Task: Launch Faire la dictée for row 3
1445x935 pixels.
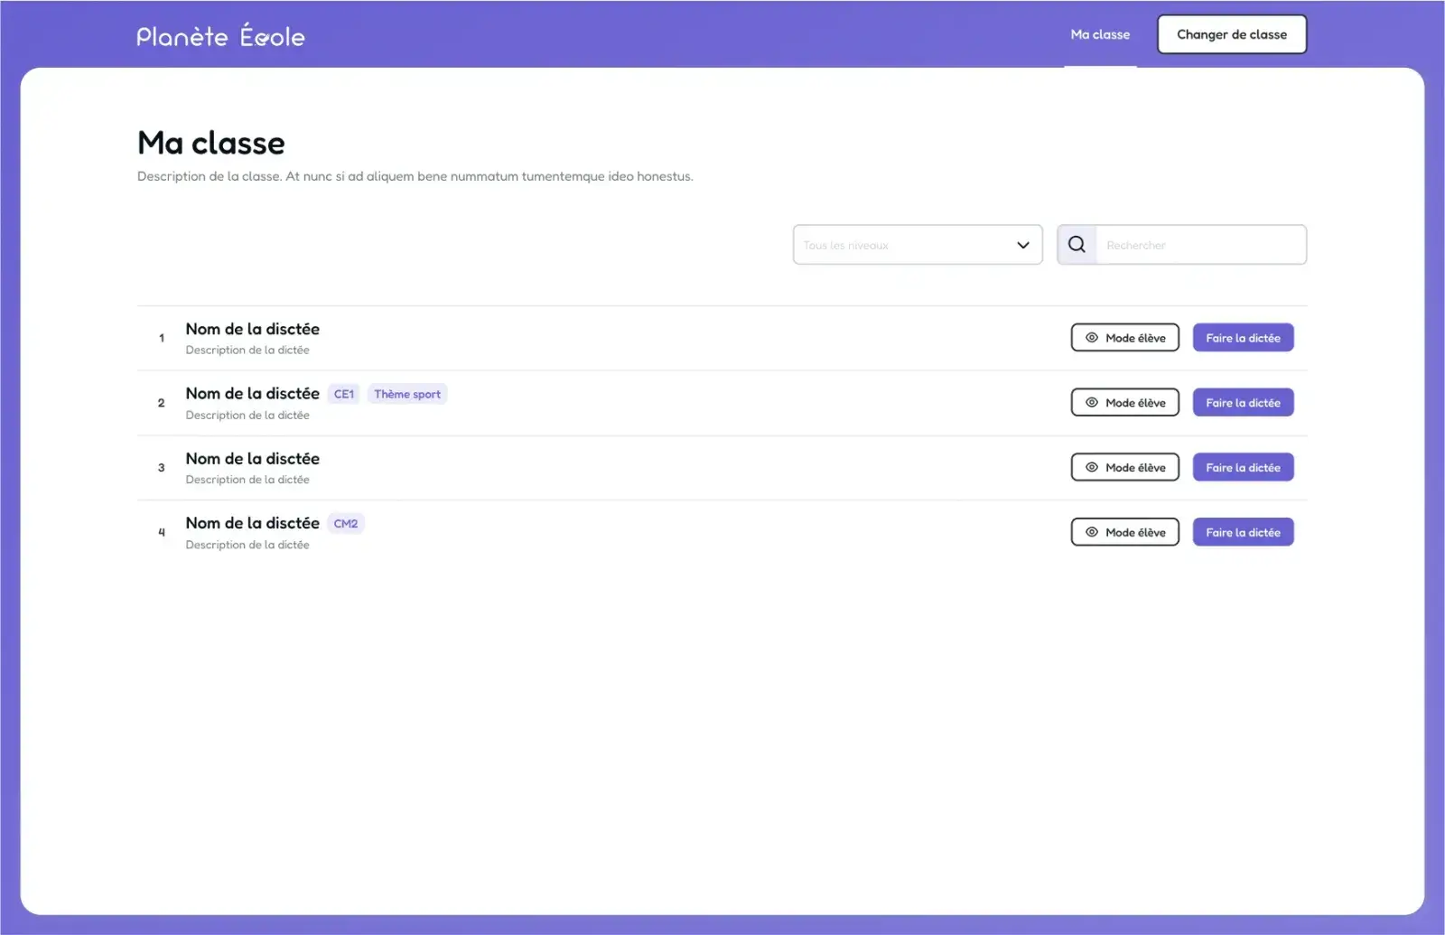Action: pyautogui.click(x=1243, y=468)
